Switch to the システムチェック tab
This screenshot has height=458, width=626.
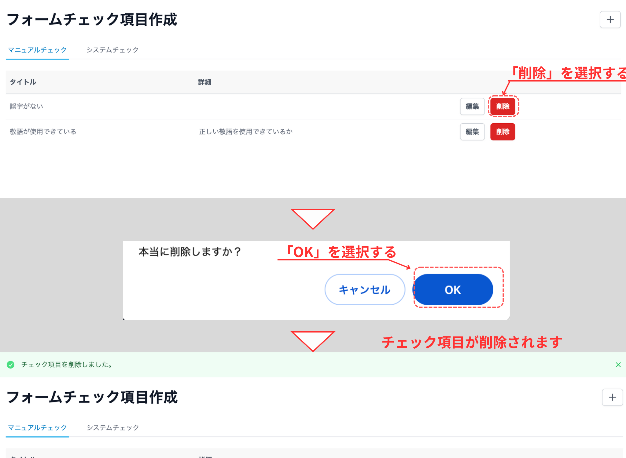click(112, 49)
